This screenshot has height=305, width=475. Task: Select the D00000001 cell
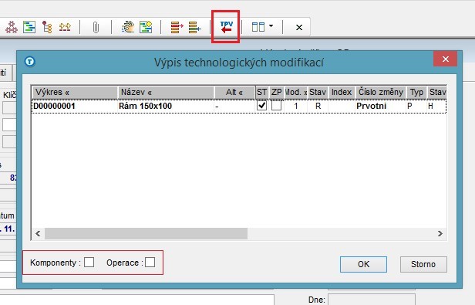(x=75, y=107)
